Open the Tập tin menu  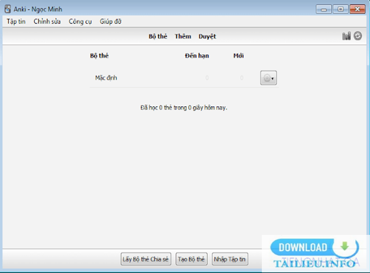[x=16, y=22]
